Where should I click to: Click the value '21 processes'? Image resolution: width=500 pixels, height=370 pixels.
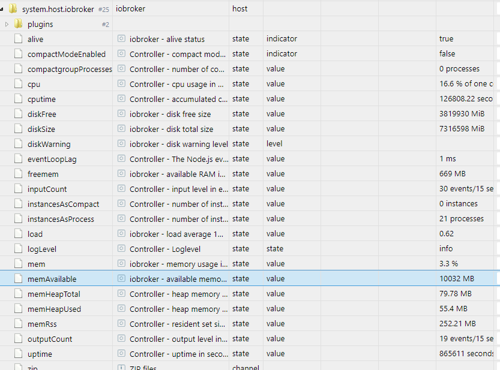462,218
